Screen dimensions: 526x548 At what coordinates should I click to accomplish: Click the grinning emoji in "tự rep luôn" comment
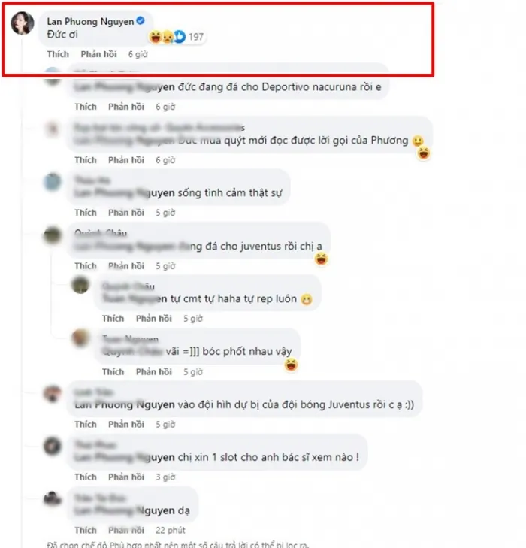click(307, 299)
